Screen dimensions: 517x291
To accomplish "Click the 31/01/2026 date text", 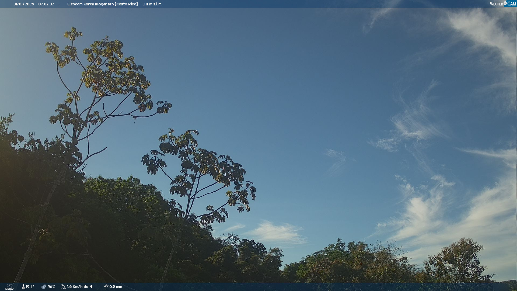I will [23, 4].
